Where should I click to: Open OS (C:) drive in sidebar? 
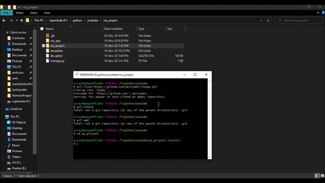click(16, 163)
